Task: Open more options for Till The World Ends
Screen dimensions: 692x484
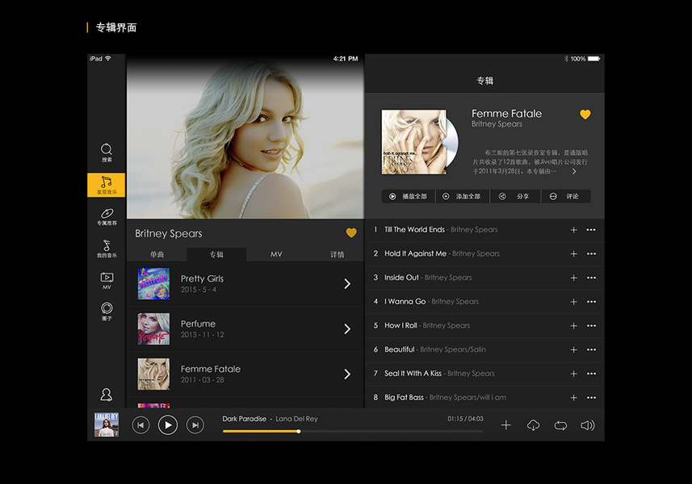Action: 591,230
